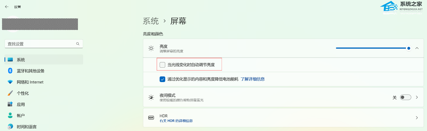427x131 pixels.
Task: Click the search magnifier icon
Action: click(78, 44)
